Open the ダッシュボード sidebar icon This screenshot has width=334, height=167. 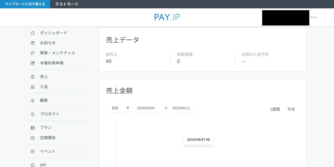(33, 33)
